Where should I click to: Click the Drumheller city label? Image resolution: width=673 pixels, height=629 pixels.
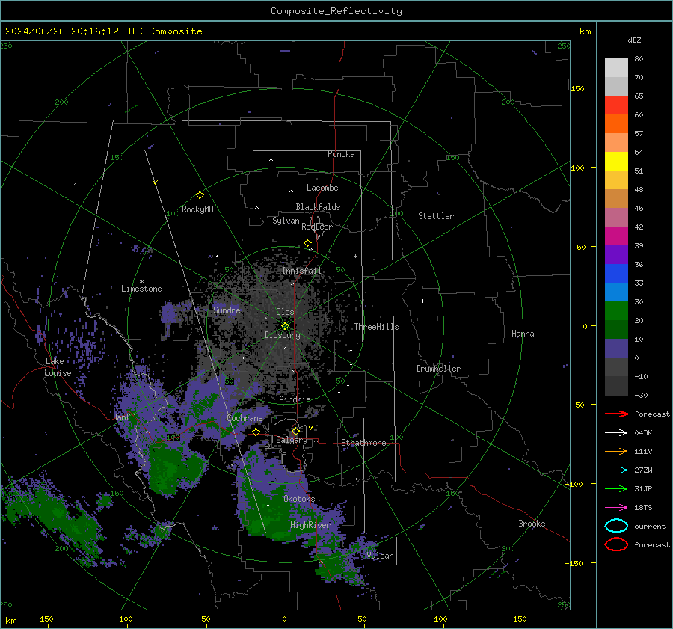(438, 369)
